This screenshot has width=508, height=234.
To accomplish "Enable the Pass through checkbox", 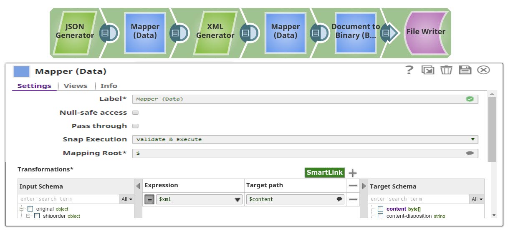I will click(135, 126).
